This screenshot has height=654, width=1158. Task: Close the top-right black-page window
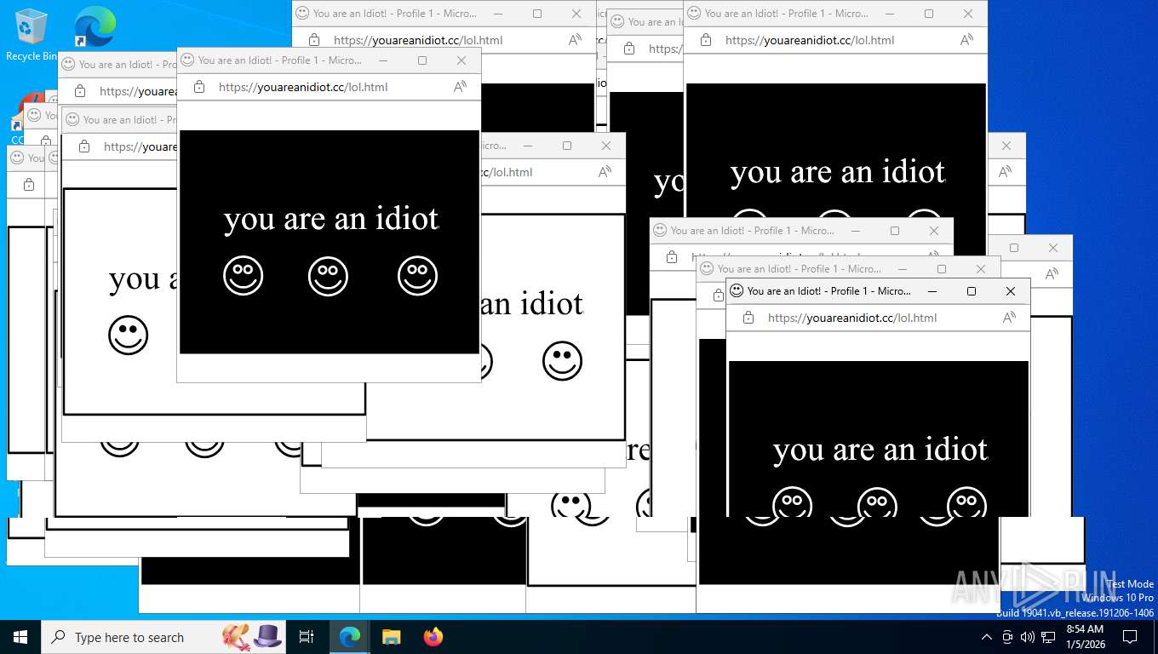(968, 14)
